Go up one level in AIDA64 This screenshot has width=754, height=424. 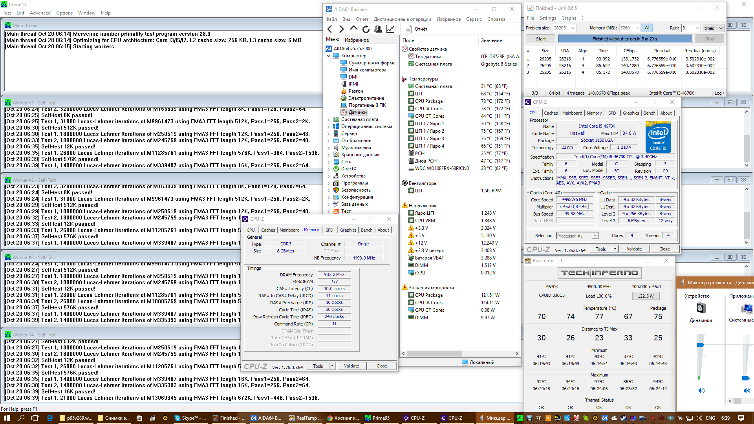[354, 29]
